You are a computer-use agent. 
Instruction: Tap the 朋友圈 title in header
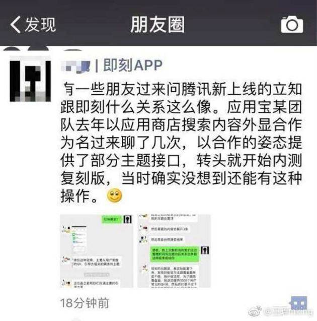[157, 25]
